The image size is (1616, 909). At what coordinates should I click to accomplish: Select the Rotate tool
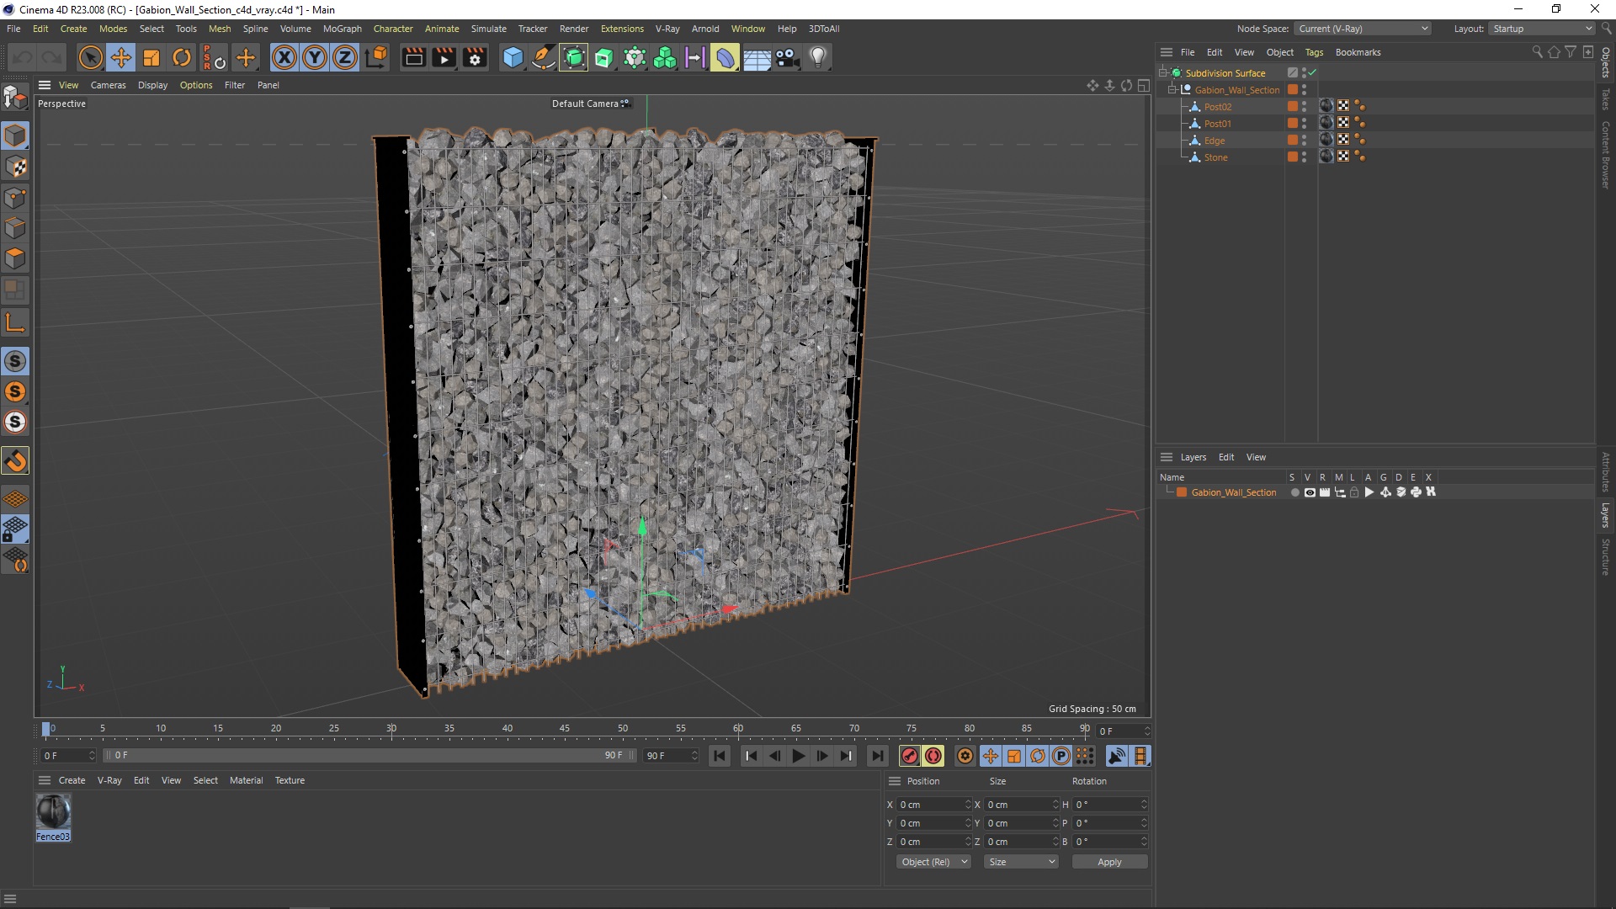tap(181, 57)
